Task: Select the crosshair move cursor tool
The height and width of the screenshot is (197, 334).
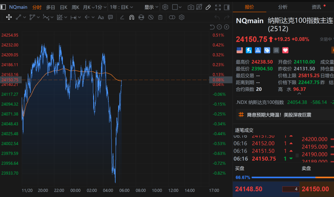Action: tap(9, 17)
